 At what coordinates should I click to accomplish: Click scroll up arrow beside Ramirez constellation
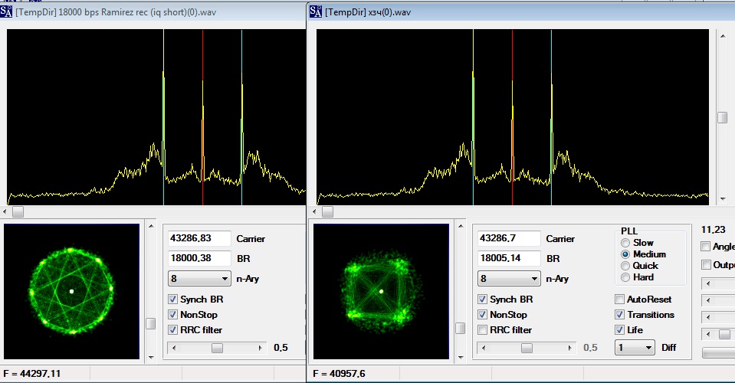point(151,226)
